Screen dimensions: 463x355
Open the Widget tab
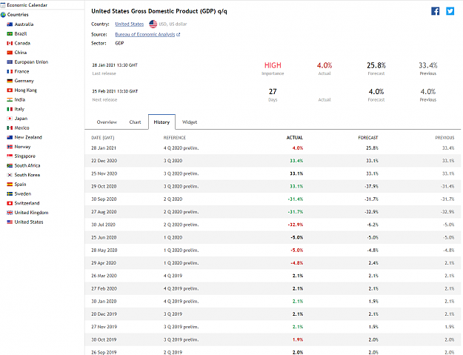190,122
